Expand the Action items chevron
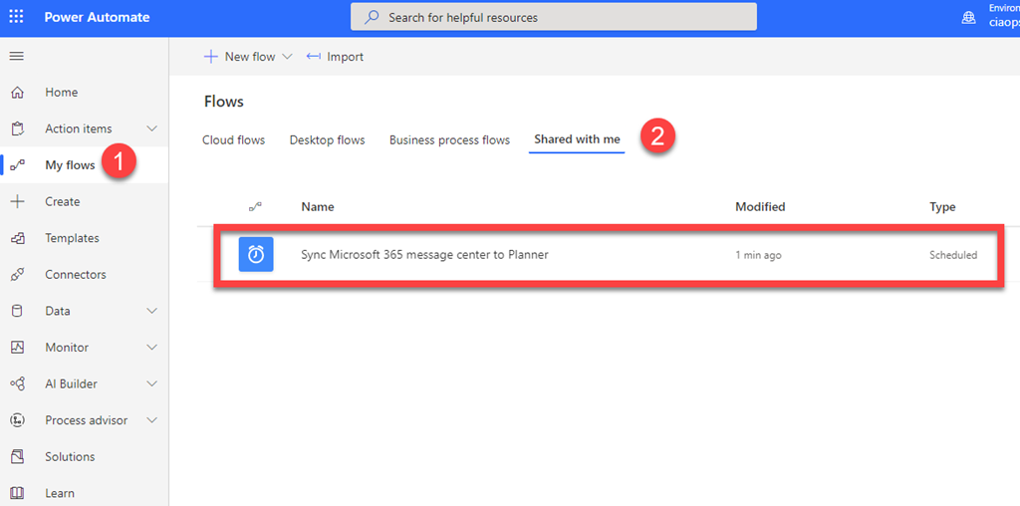This screenshot has width=1020, height=506. point(152,128)
